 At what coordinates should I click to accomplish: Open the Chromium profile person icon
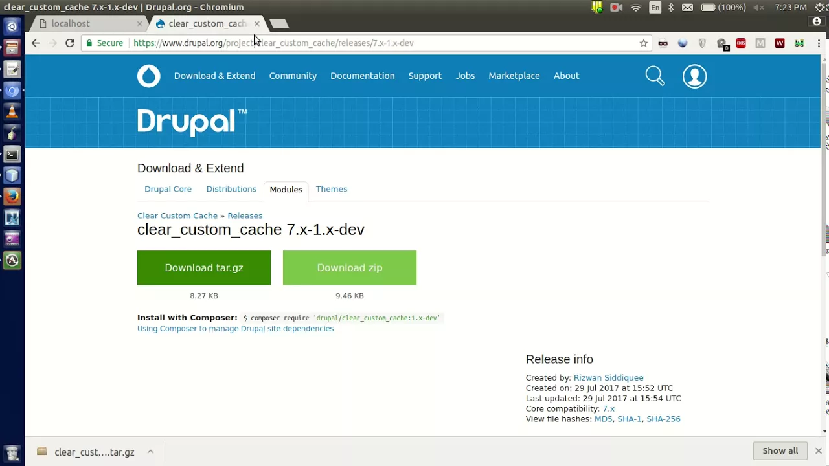817,21
